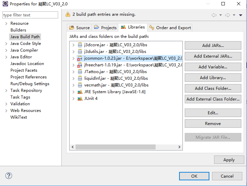
Task: Expand the j3dcore.jar entry
Action: pyautogui.click(x=73, y=45)
